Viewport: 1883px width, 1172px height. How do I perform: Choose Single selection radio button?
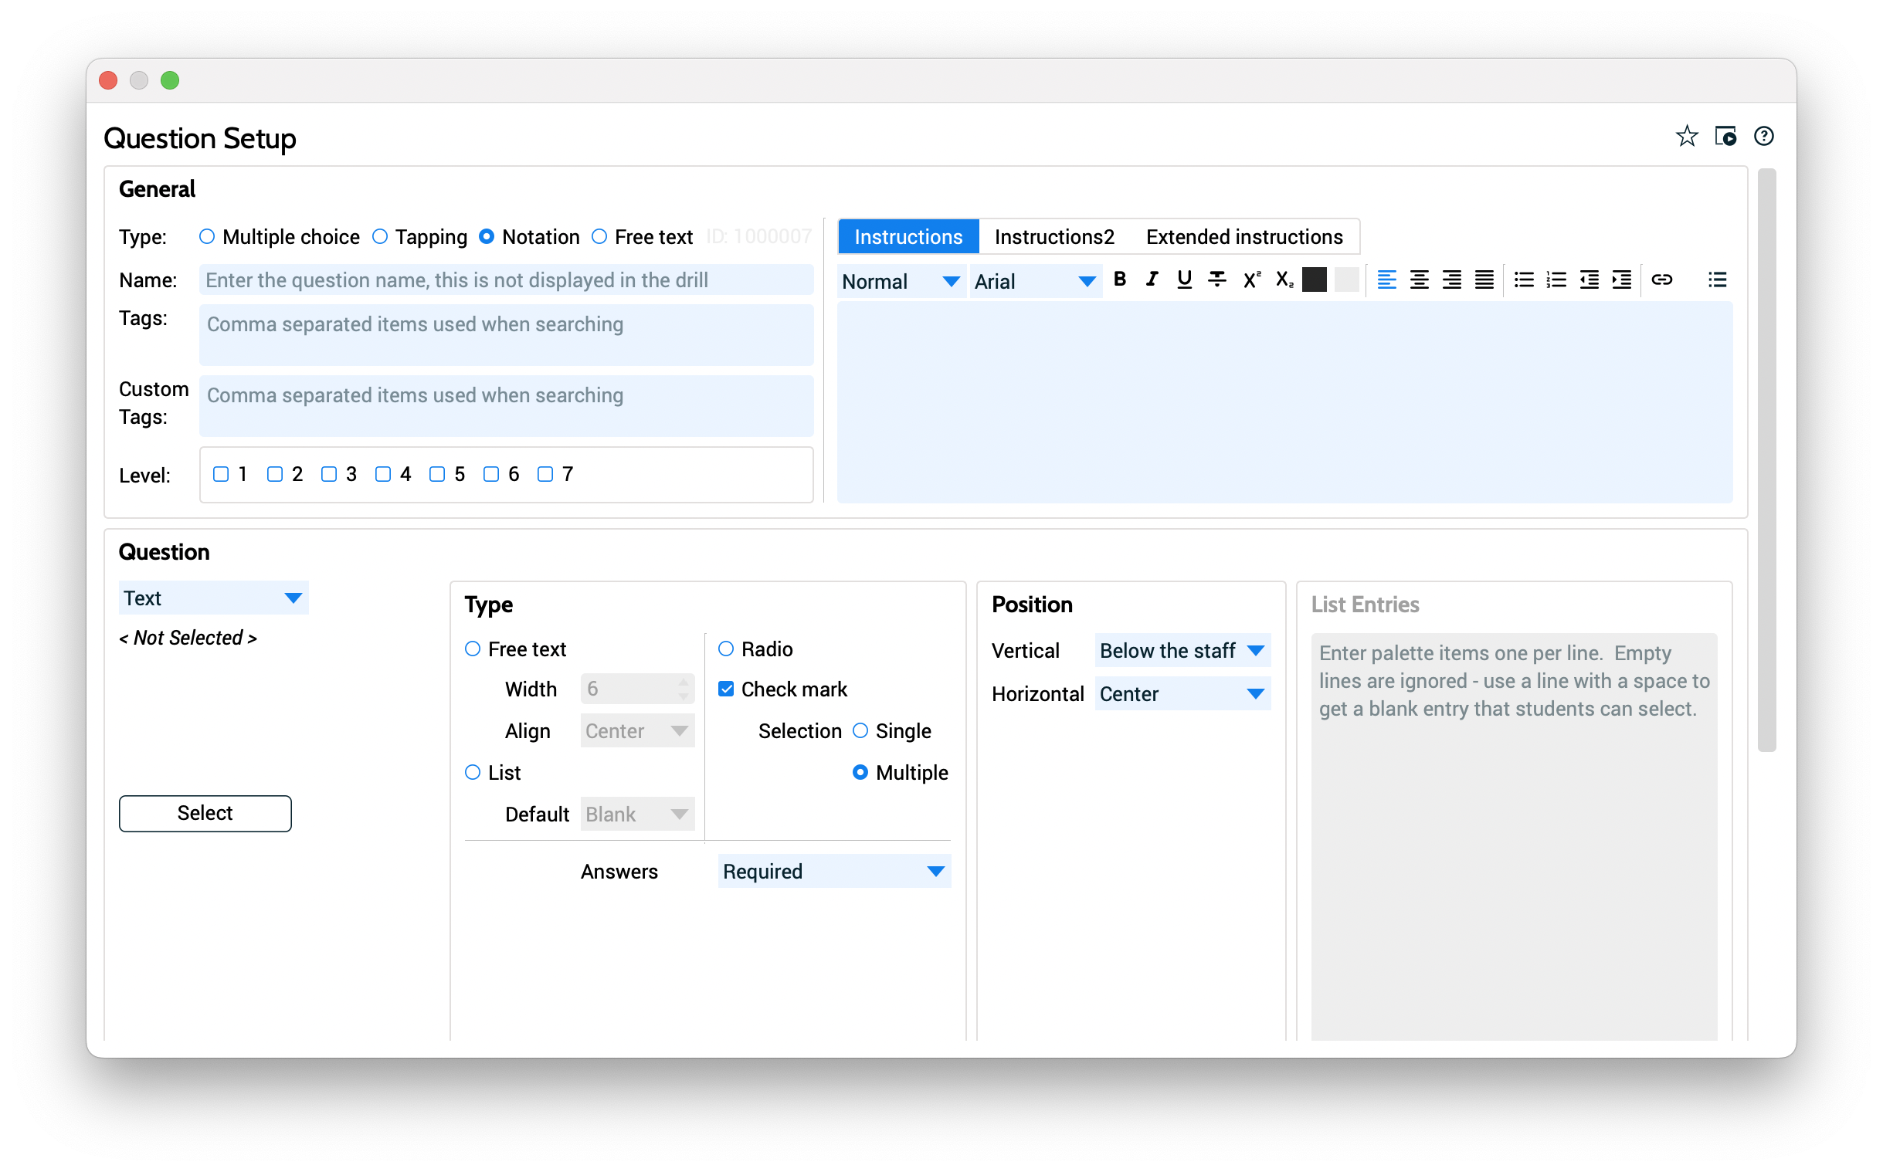pyautogui.click(x=860, y=731)
